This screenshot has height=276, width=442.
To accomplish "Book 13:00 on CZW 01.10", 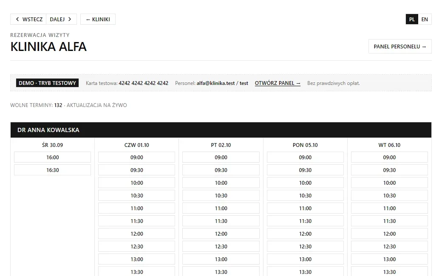I will (x=137, y=259).
